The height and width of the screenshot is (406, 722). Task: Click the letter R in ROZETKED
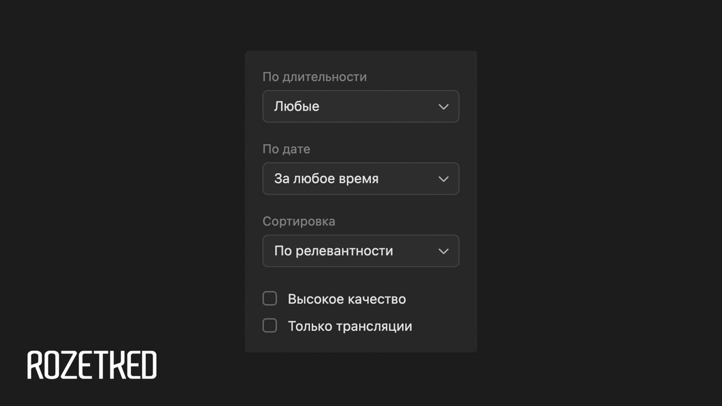tap(36, 365)
